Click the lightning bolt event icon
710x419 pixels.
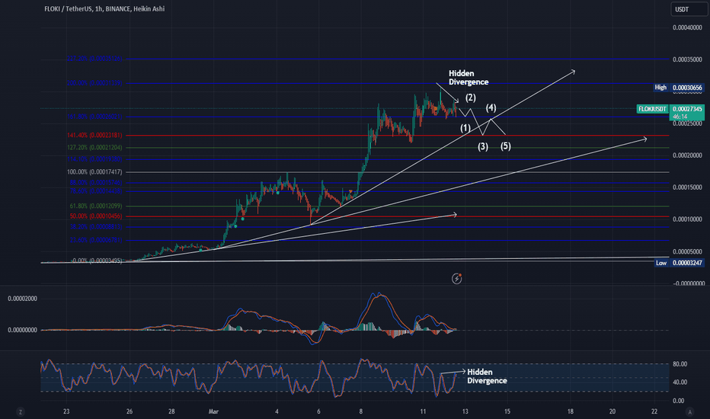(x=457, y=279)
